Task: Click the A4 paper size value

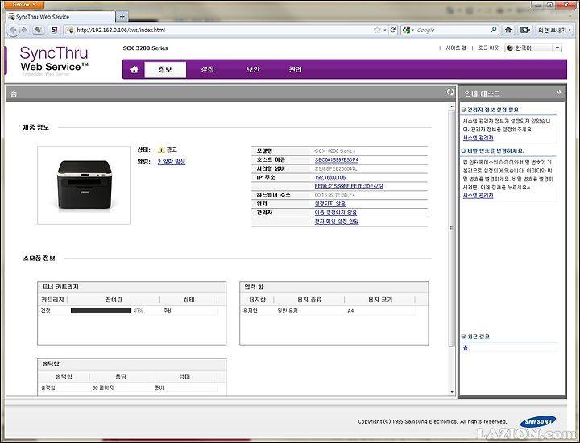Action: pos(350,311)
